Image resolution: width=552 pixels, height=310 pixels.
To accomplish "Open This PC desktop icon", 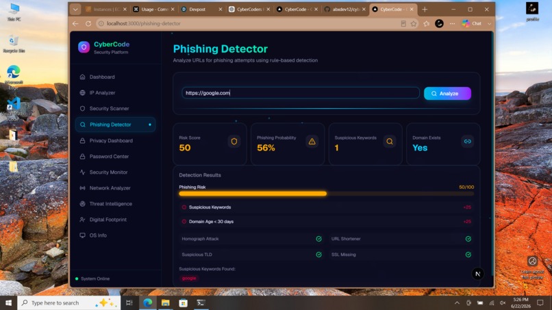I will (x=14, y=12).
